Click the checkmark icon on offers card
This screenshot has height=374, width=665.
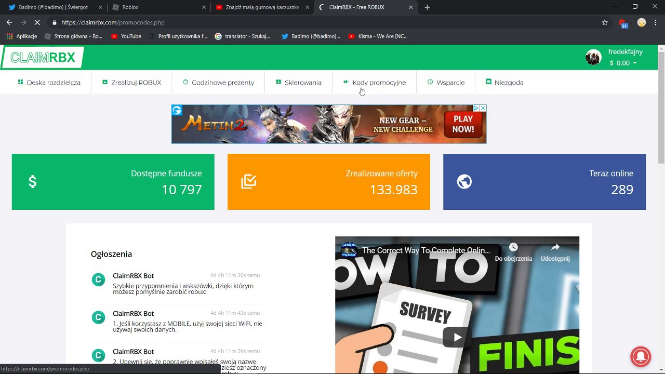[x=249, y=181]
